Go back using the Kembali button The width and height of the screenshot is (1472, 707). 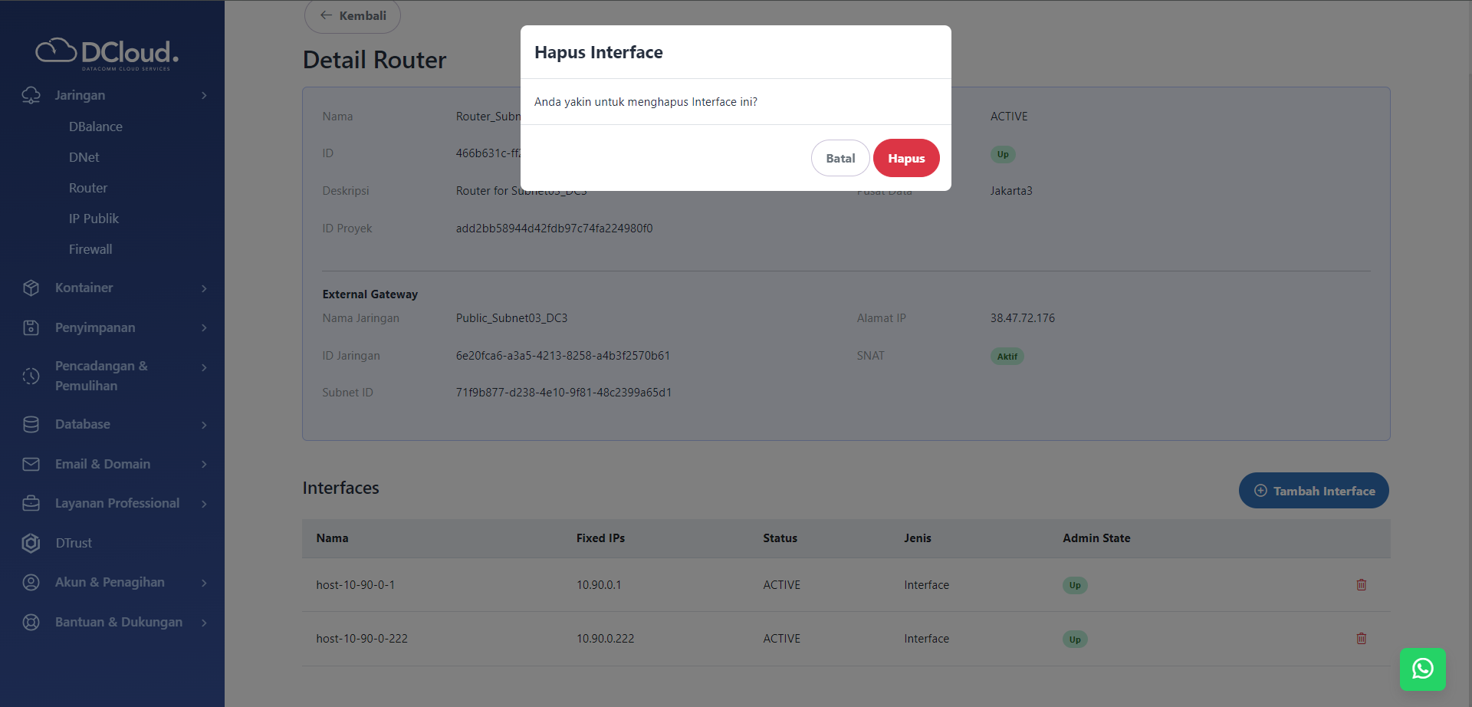tap(353, 16)
